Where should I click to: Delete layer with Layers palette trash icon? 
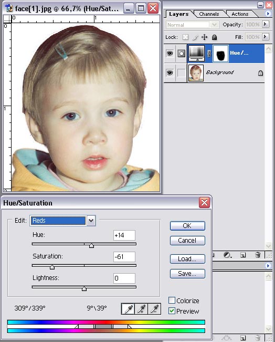click(258, 255)
